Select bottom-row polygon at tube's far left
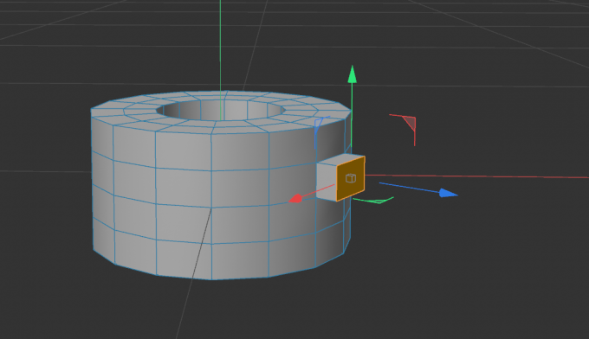This screenshot has width=589, height=339. tap(104, 239)
